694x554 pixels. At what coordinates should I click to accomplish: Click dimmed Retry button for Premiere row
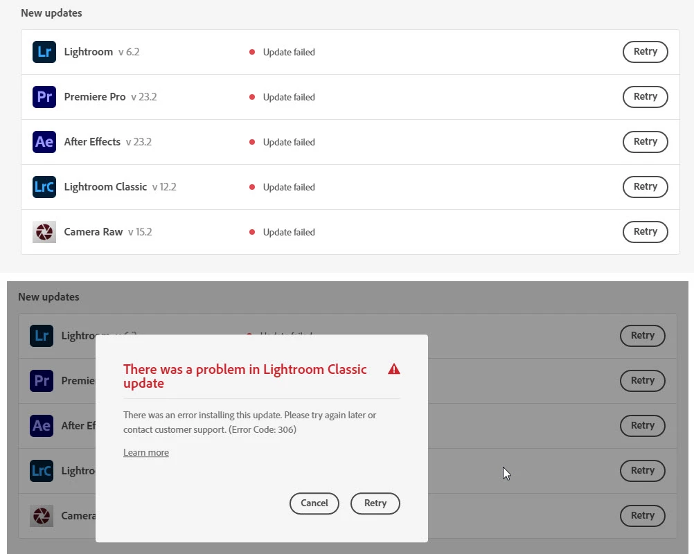642,381
